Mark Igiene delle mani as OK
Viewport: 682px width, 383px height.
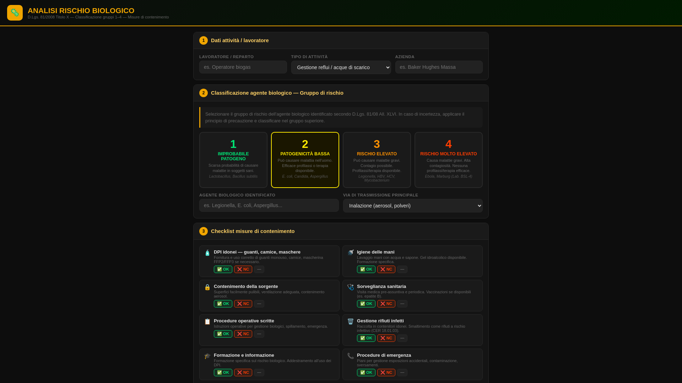point(366,270)
